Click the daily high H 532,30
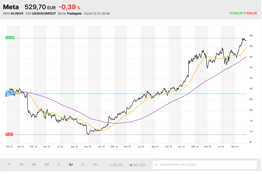The image size is (262, 174). click(236, 13)
